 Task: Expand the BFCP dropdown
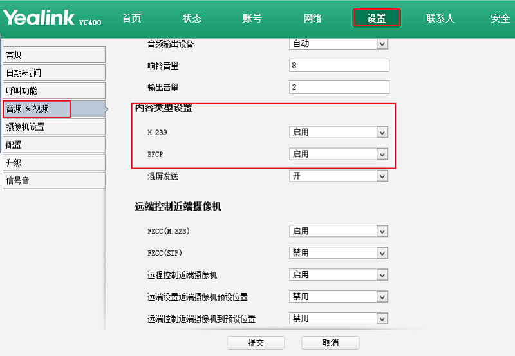339,154
